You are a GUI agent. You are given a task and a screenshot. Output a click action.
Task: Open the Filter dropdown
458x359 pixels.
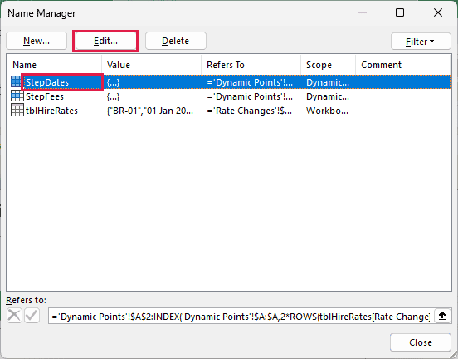(421, 42)
